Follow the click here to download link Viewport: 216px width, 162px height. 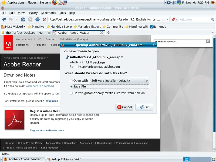(40, 86)
